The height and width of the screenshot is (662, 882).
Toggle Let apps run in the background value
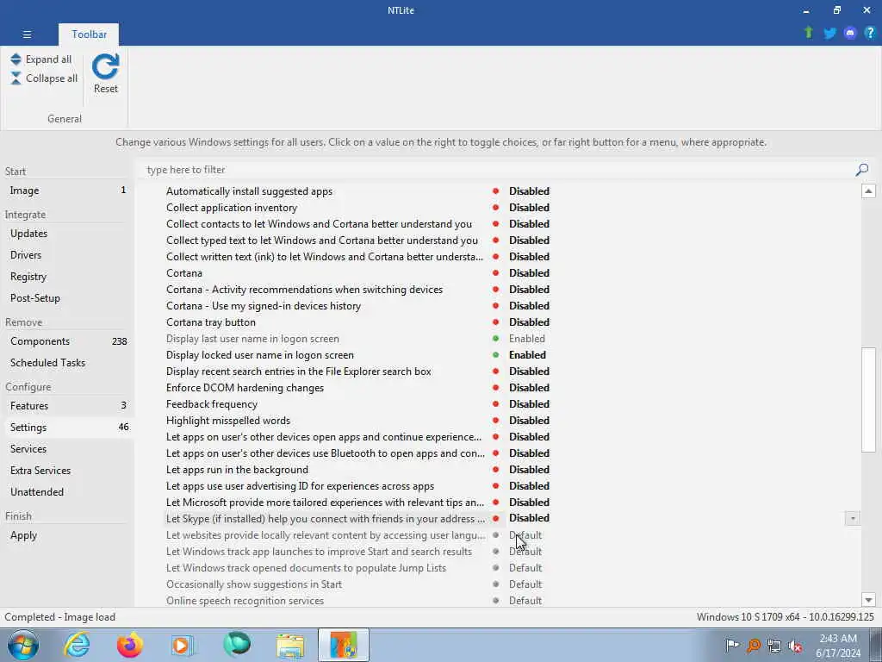529,470
